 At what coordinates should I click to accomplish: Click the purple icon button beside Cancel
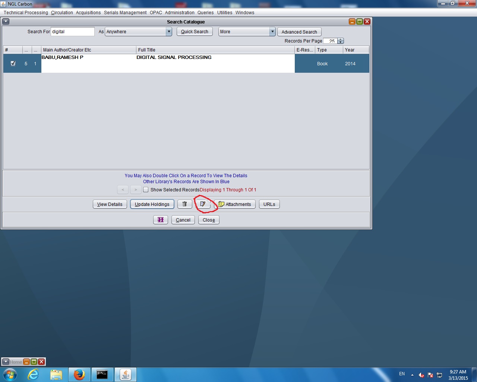coord(161,220)
